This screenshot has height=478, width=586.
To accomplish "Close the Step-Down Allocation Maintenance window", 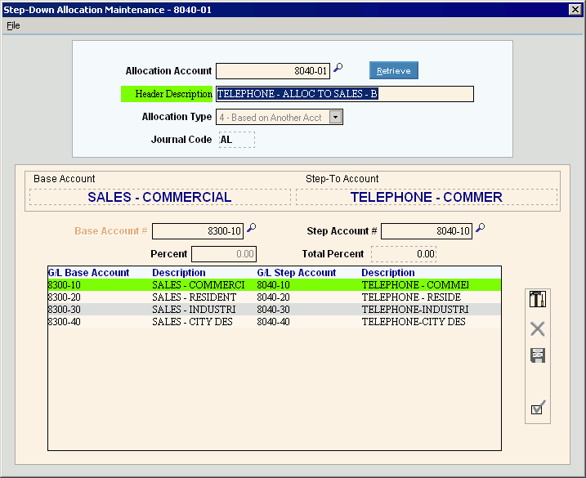I will [575, 9].
